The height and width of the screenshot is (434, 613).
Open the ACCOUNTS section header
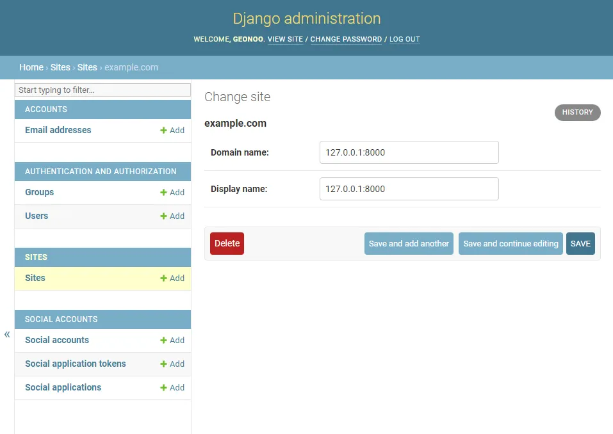46,109
